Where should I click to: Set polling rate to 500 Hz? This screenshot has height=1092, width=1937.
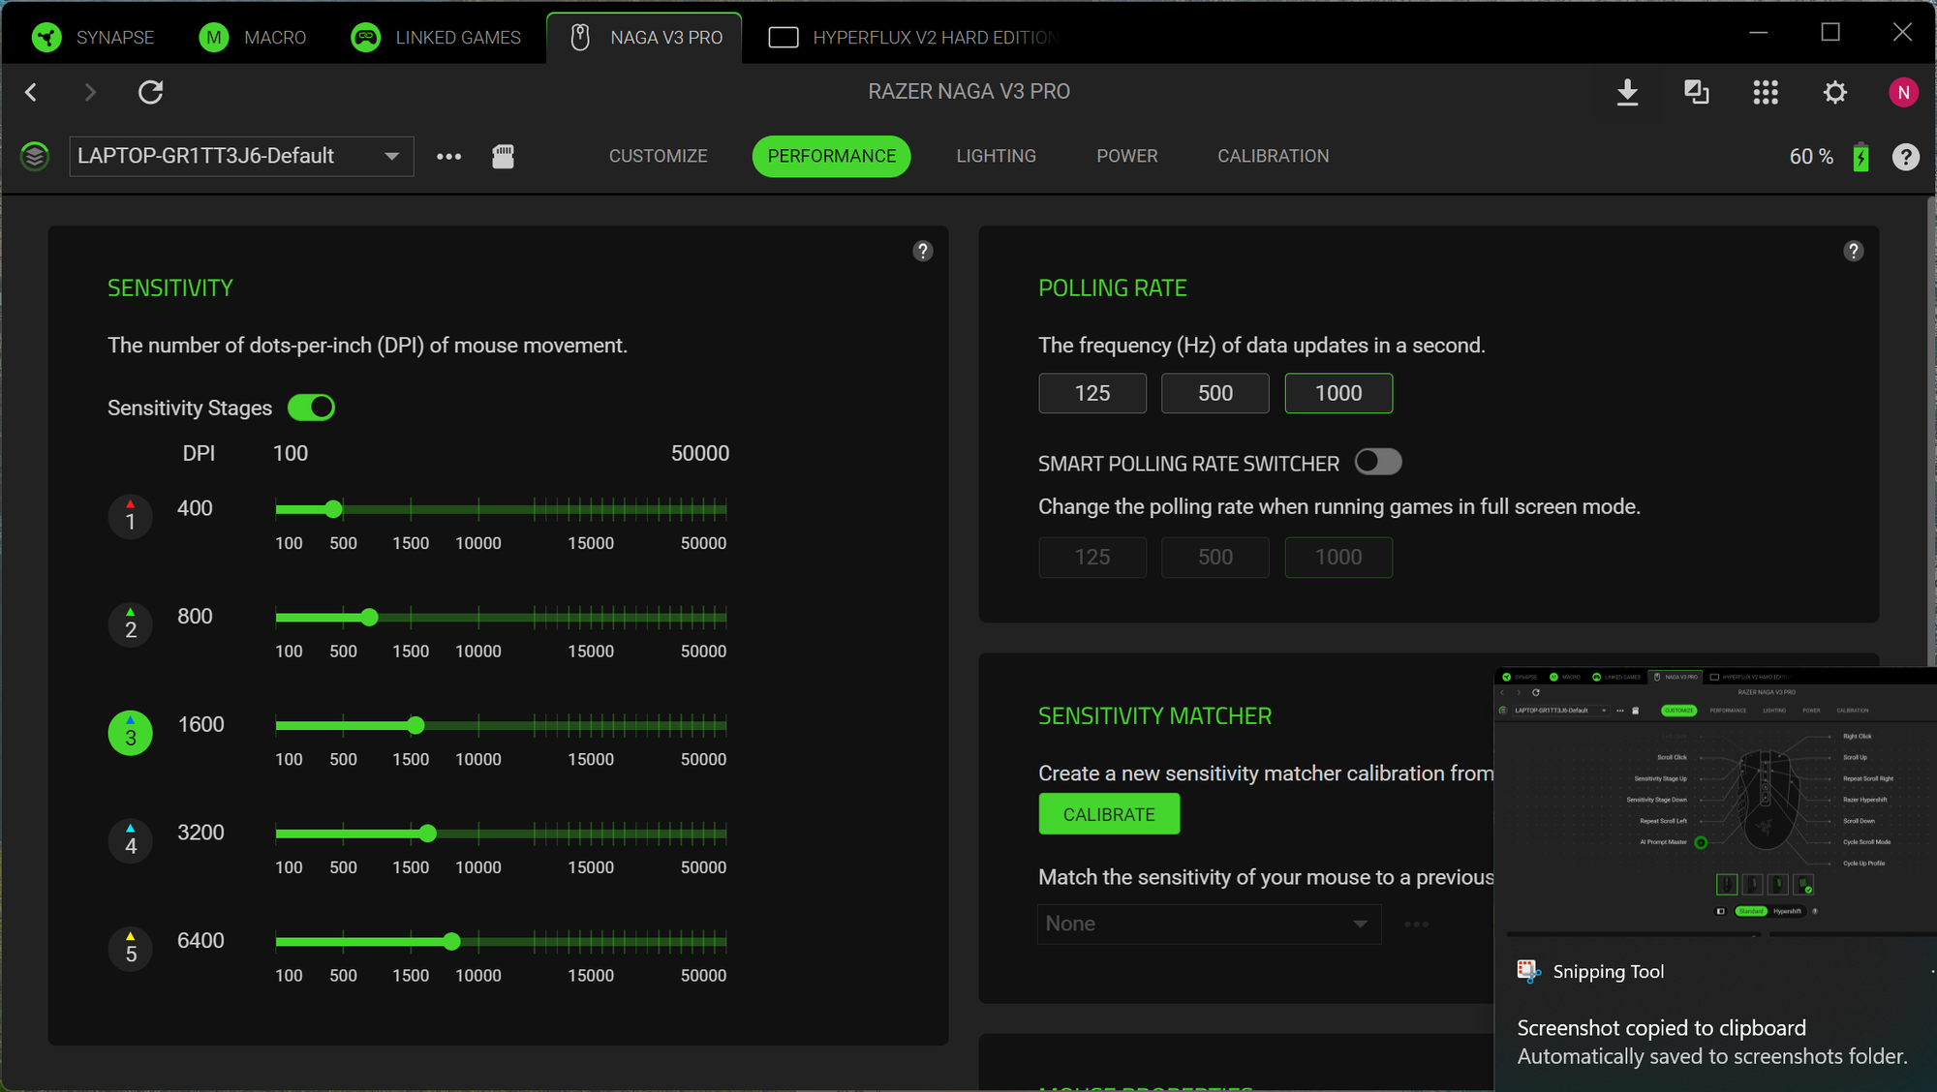[x=1215, y=393]
